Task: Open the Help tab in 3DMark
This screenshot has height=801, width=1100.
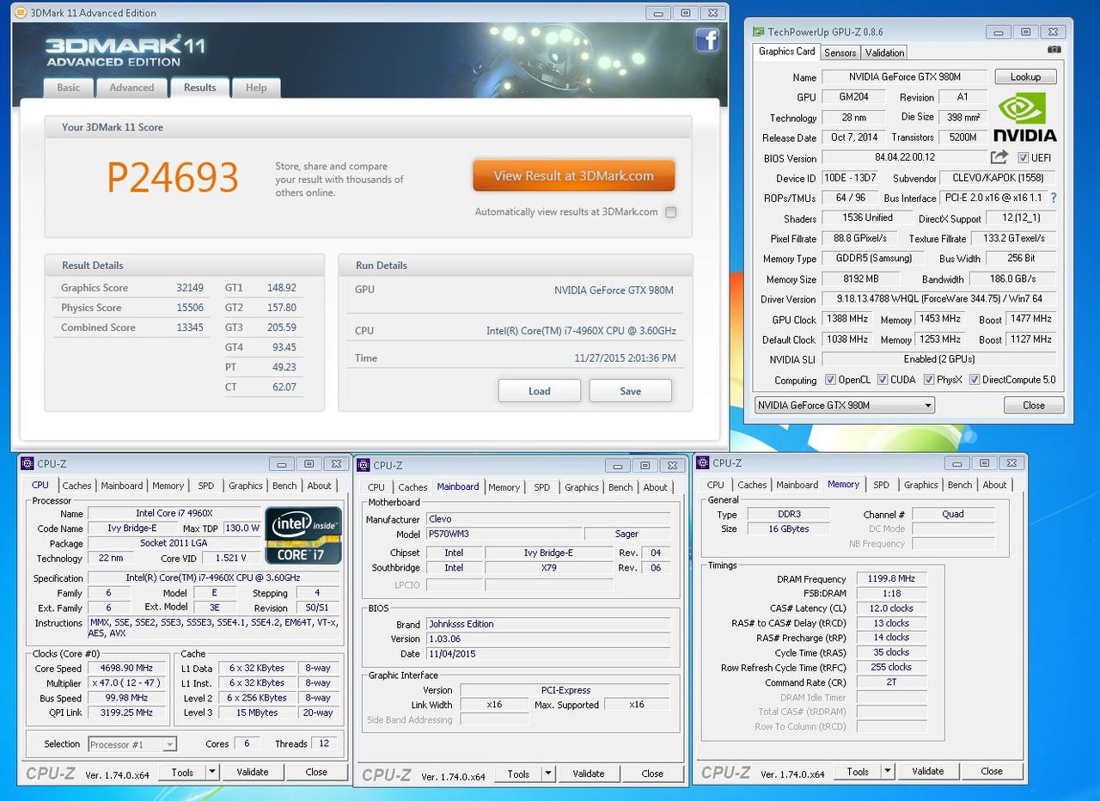Action: (256, 88)
